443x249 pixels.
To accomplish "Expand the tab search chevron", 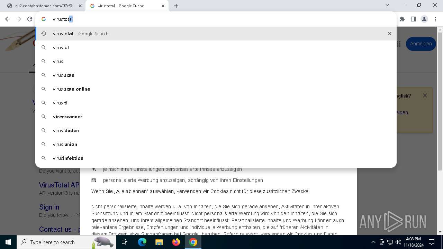I will pyautogui.click(x=387, y=5).
